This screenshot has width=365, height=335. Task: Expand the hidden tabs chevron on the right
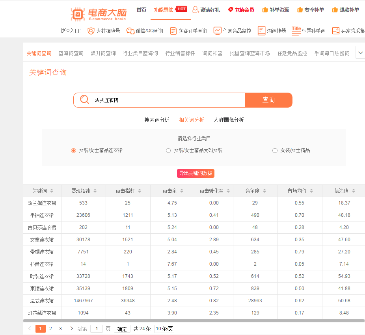tap(359, 52)
